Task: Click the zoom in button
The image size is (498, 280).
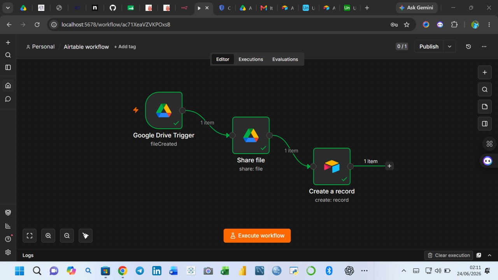Action: coord(48,236)
